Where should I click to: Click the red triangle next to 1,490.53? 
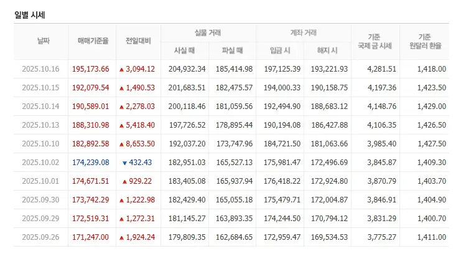tap(121, 88)
